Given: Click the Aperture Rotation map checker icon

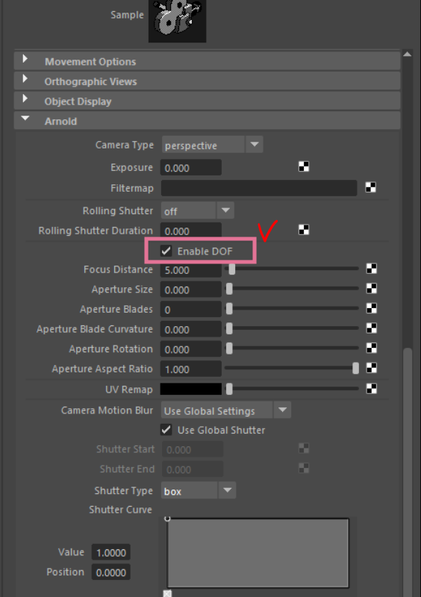Looking at the screenshot, I should click(372, 348).
